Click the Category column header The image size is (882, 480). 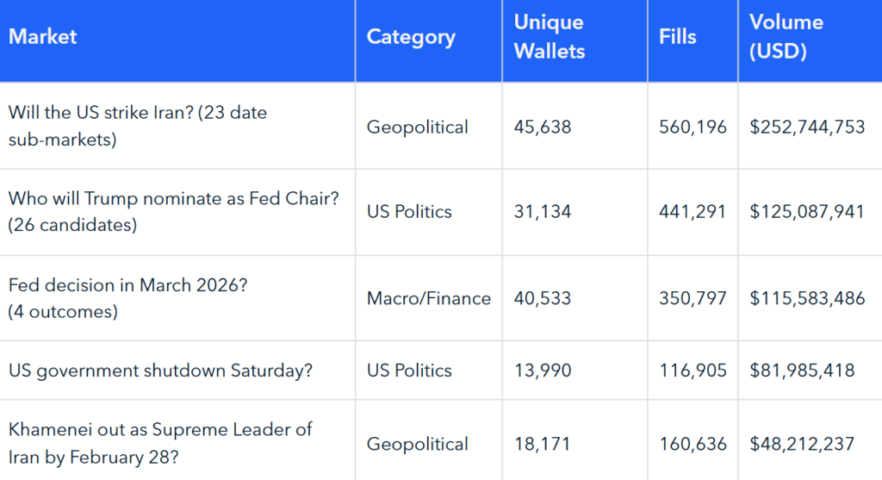[x=411, y=37]
